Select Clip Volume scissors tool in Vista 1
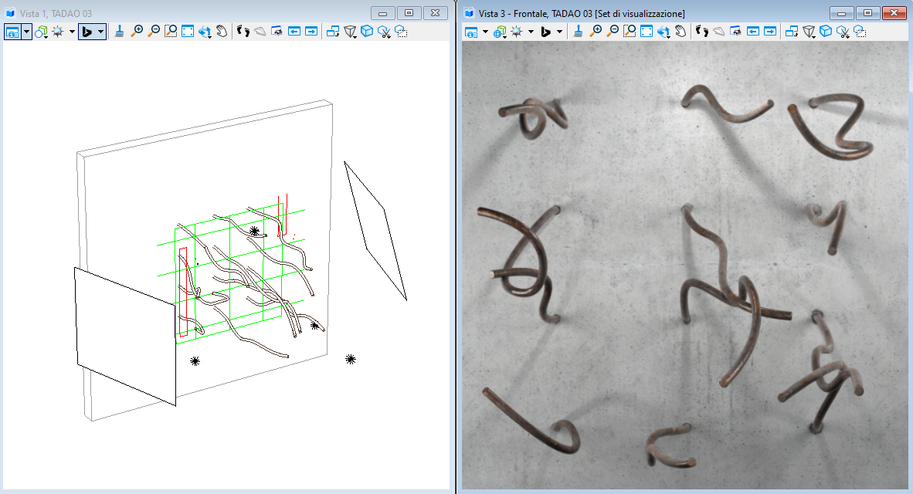 point(384,32)
